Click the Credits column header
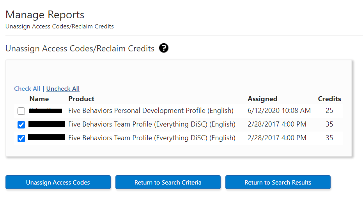 pos(329,99)
